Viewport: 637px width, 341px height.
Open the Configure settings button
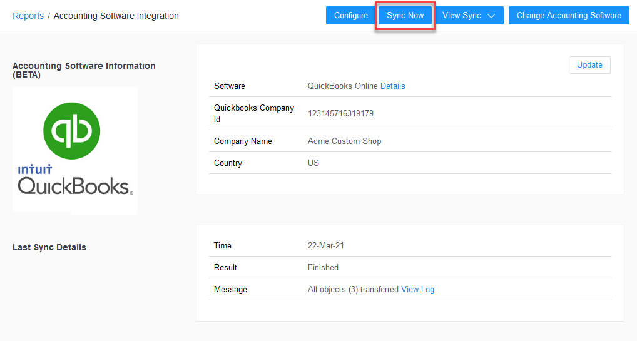[x=351, y=16]
